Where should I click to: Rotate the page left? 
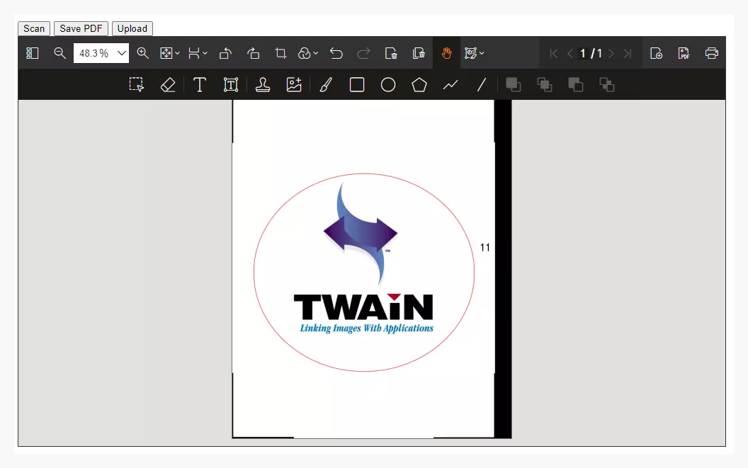[x=226, y=53]
